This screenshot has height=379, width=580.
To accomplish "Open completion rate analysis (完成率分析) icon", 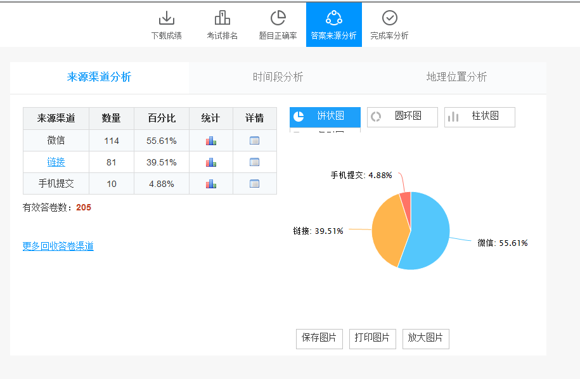I will [x=389, y=18].
